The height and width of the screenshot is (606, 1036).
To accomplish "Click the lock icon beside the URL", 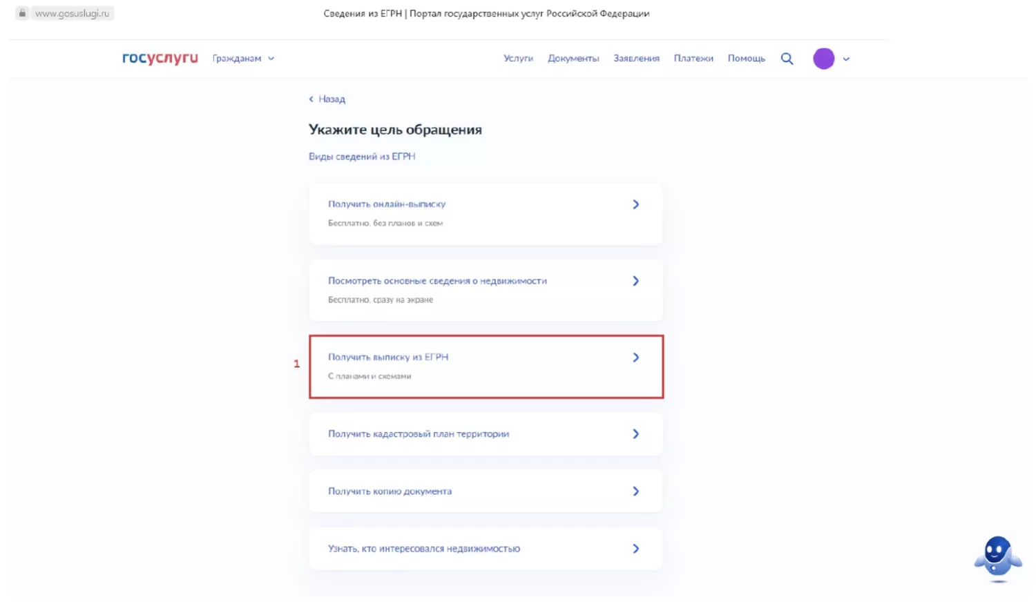I will pyautogui.click(x=22, y=13).
